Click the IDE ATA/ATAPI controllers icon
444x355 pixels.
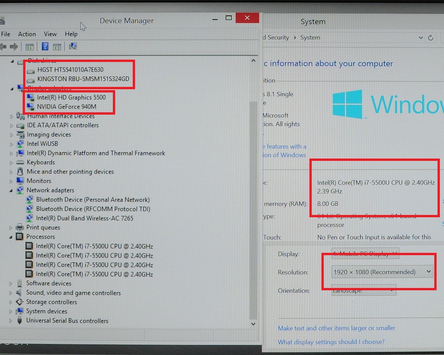[20, 125]
